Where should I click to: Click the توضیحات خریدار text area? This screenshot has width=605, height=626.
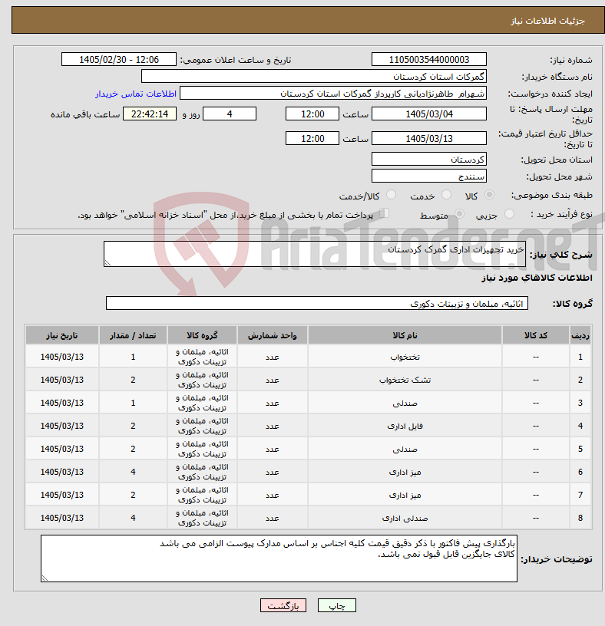[279, 558]
